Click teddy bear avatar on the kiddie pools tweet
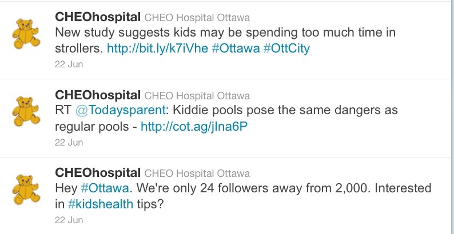454x234 pixels. click(25, 112)
